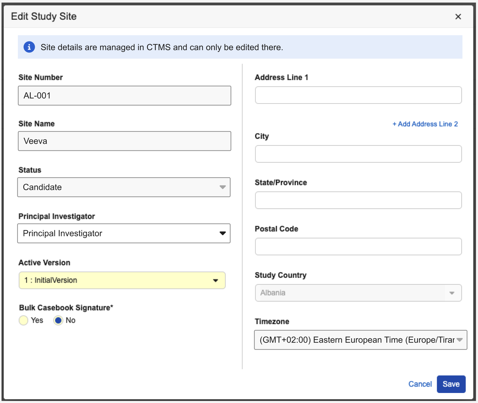Click the Add Address Line 2 link
Image resolution: width=478 pixels, height=403 pixels.
[425, 124]
